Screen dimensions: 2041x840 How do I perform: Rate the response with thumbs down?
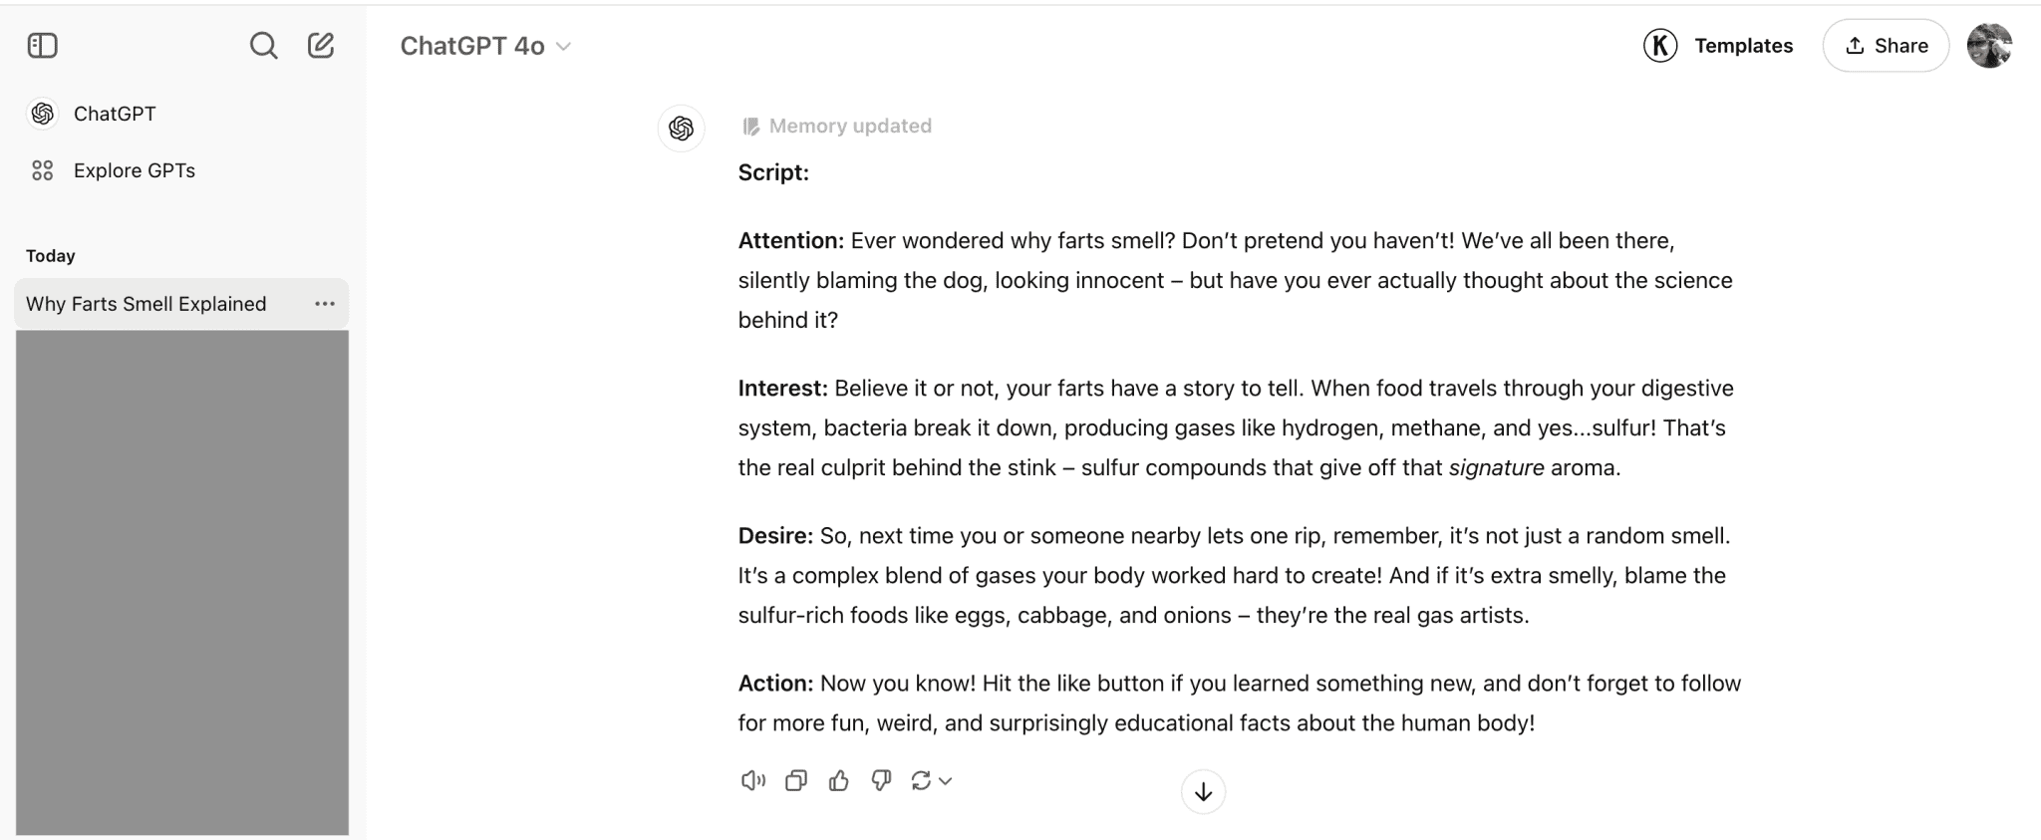(880, 780)
